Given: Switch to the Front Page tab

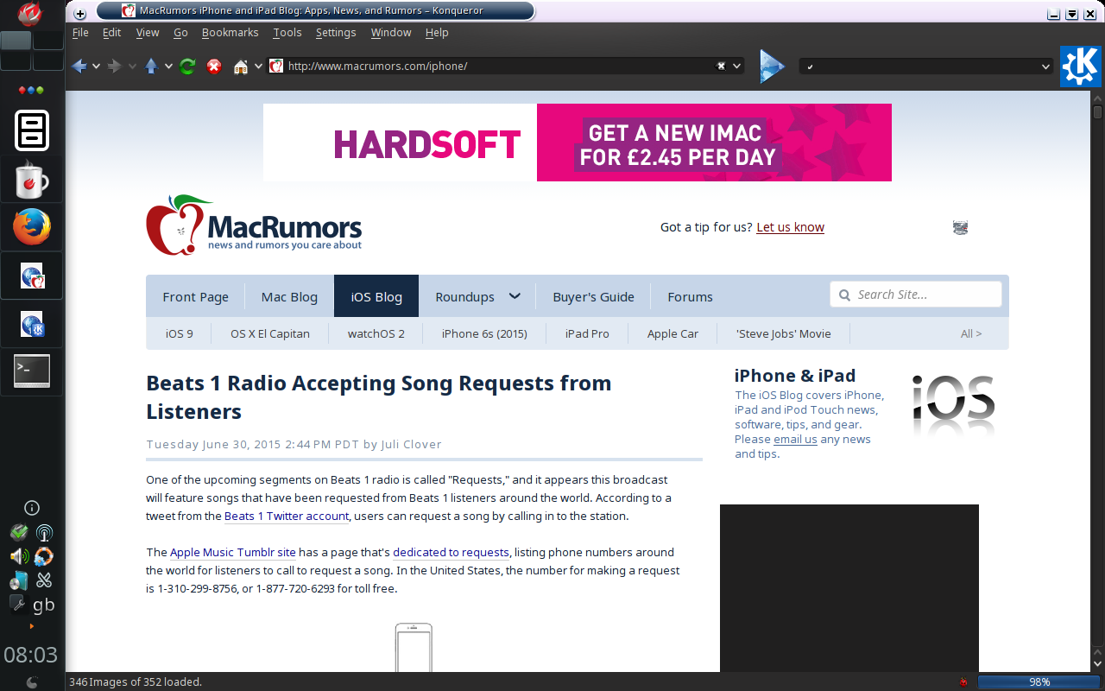Looking at the screenshot, I should coord(196,296).
